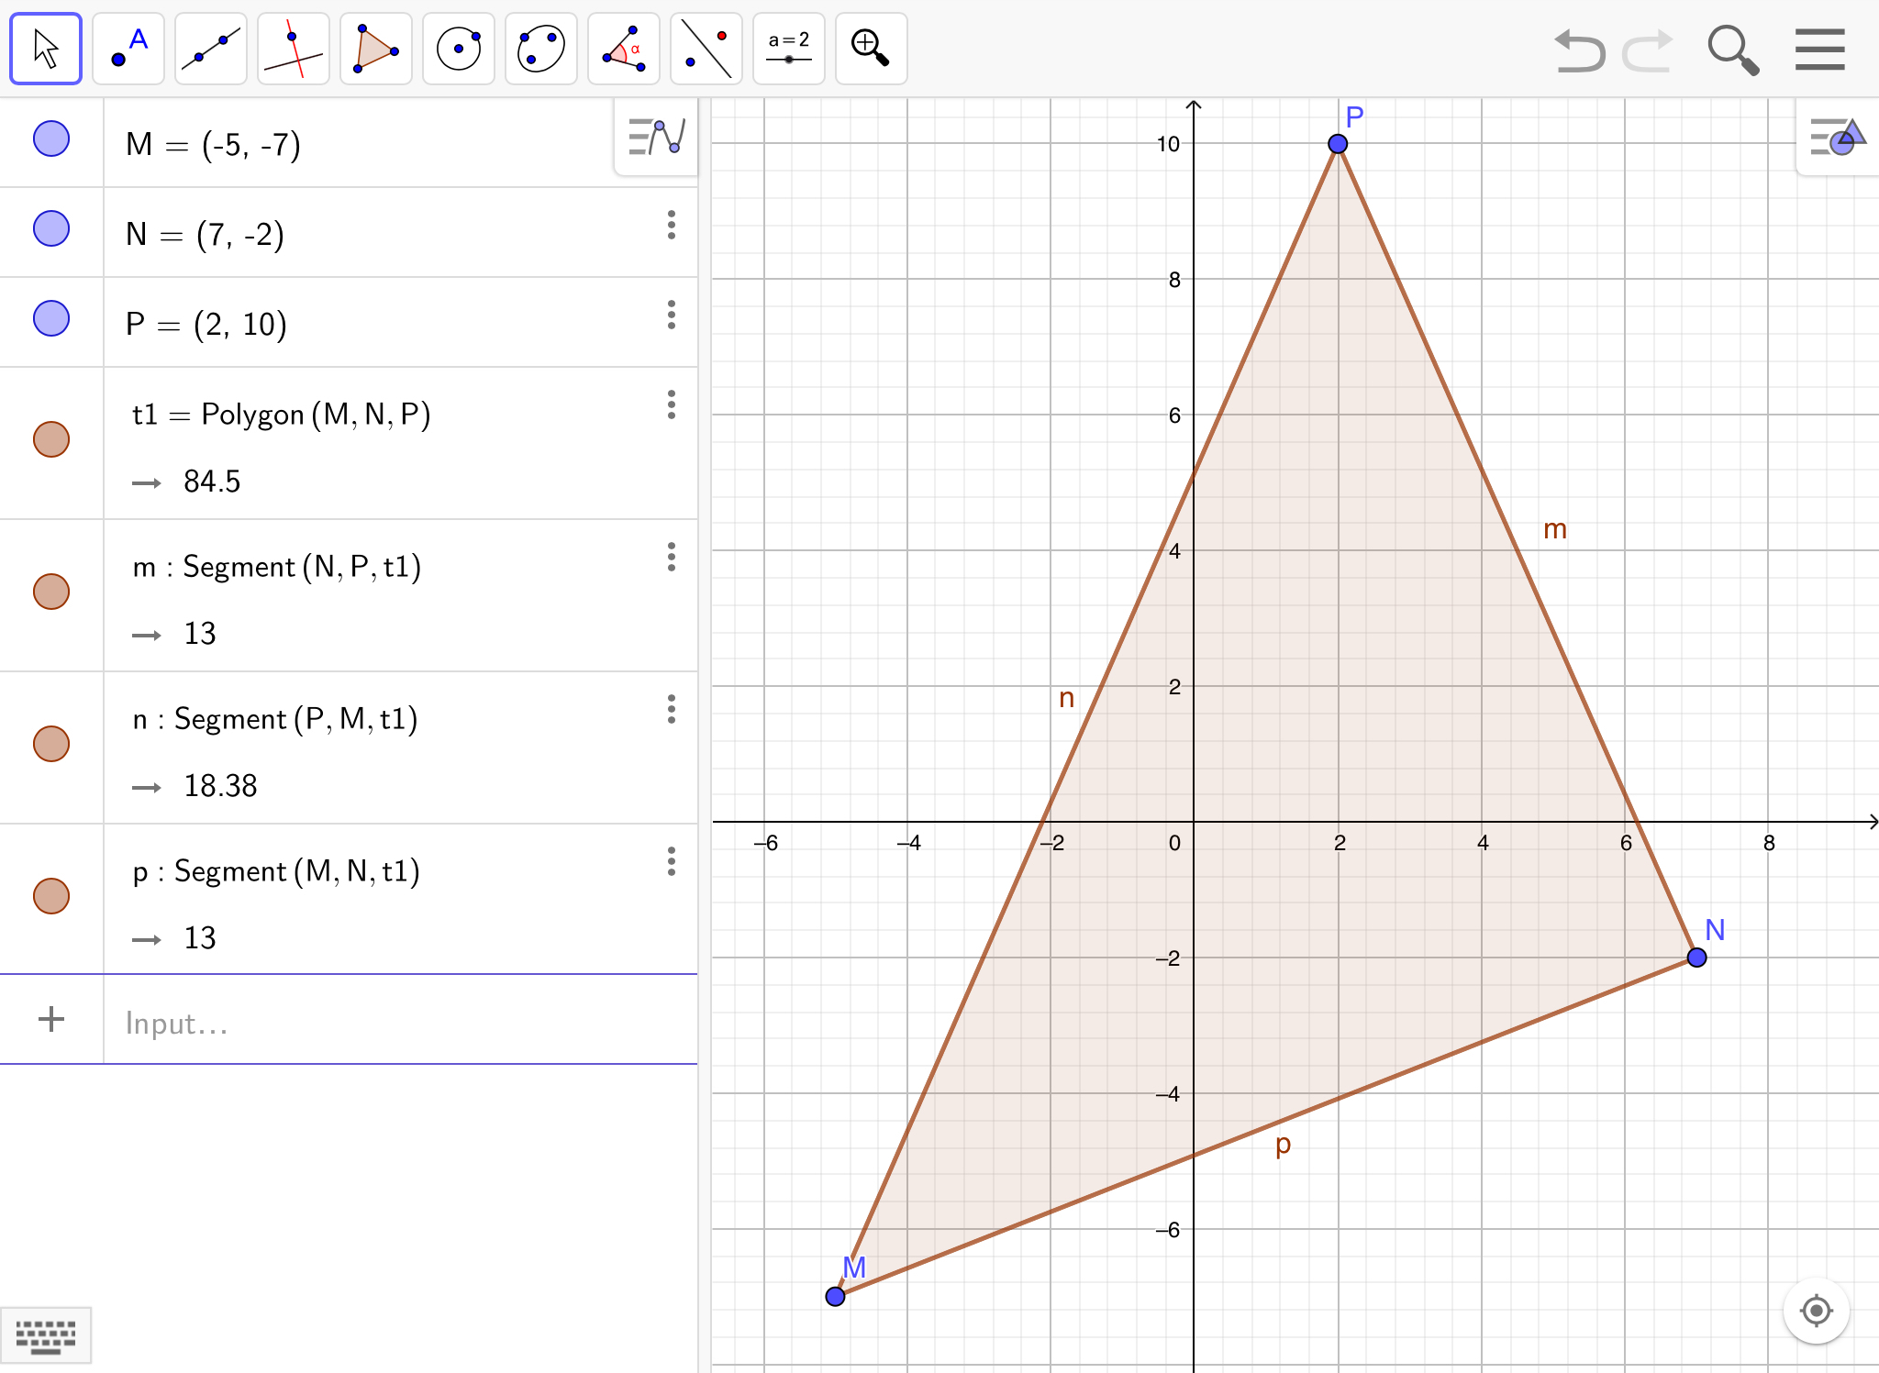Open the main hamburger menu

coord(1819,49)
